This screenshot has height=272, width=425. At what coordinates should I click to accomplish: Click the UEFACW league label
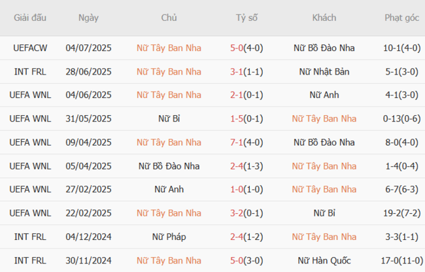pos(29,48)
